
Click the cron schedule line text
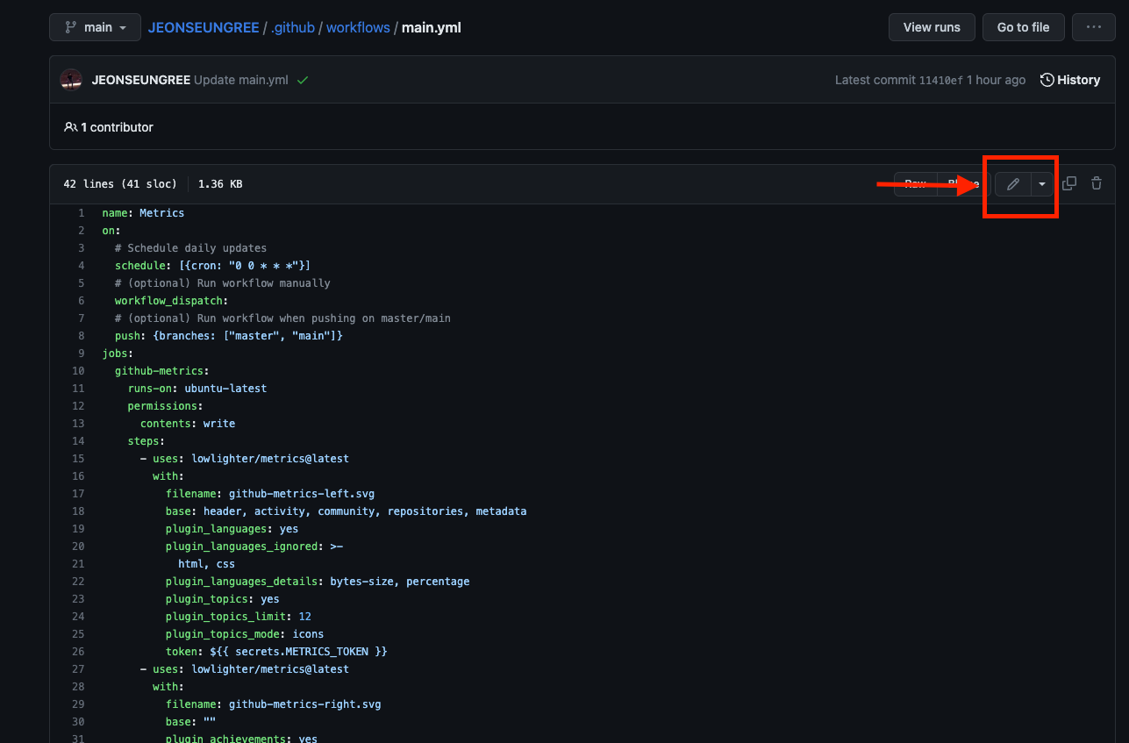[212, 266]
